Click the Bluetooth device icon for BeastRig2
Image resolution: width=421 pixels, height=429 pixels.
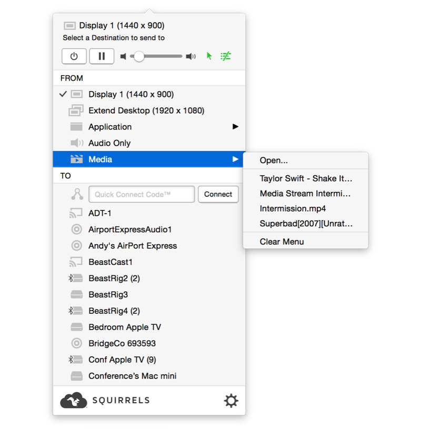[x=75, y=278]
